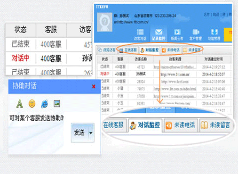The image size is (238, 174).
Task: Click the book icon on enlarged 未读留言 tab
Action: pyautogui.click(x=204, y=125)
